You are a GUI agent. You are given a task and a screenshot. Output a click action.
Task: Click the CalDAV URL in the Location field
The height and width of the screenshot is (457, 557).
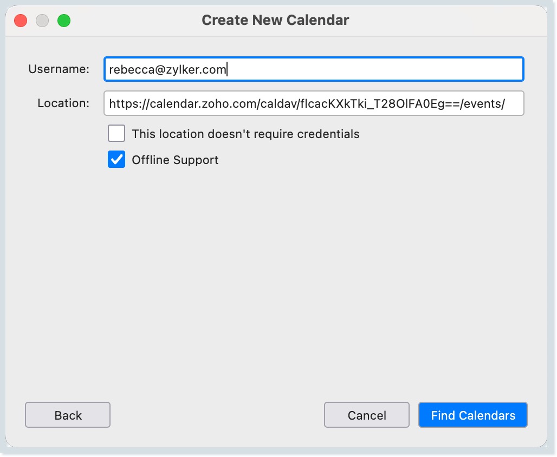coord(314,103)
